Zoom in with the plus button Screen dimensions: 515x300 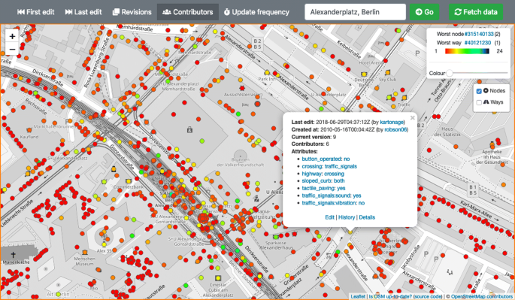(x=12, y=36)
